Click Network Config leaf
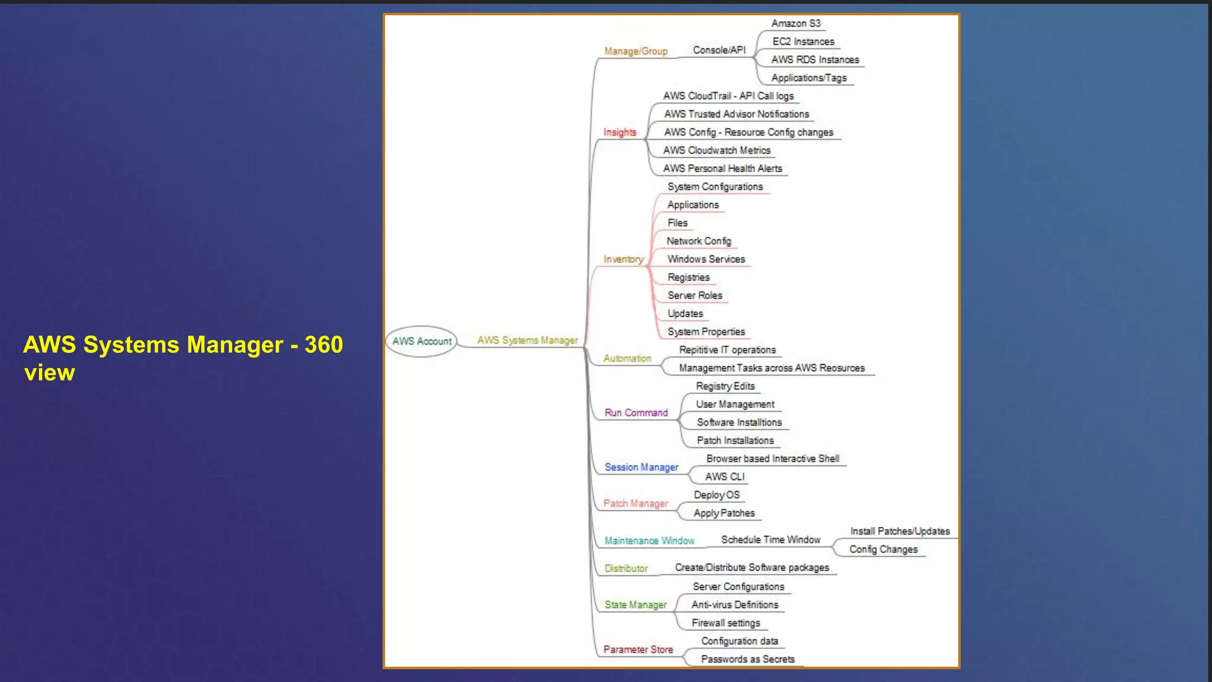Viewport: 1212px width, 682px height. pyautogui.click(x=698, y=241)
